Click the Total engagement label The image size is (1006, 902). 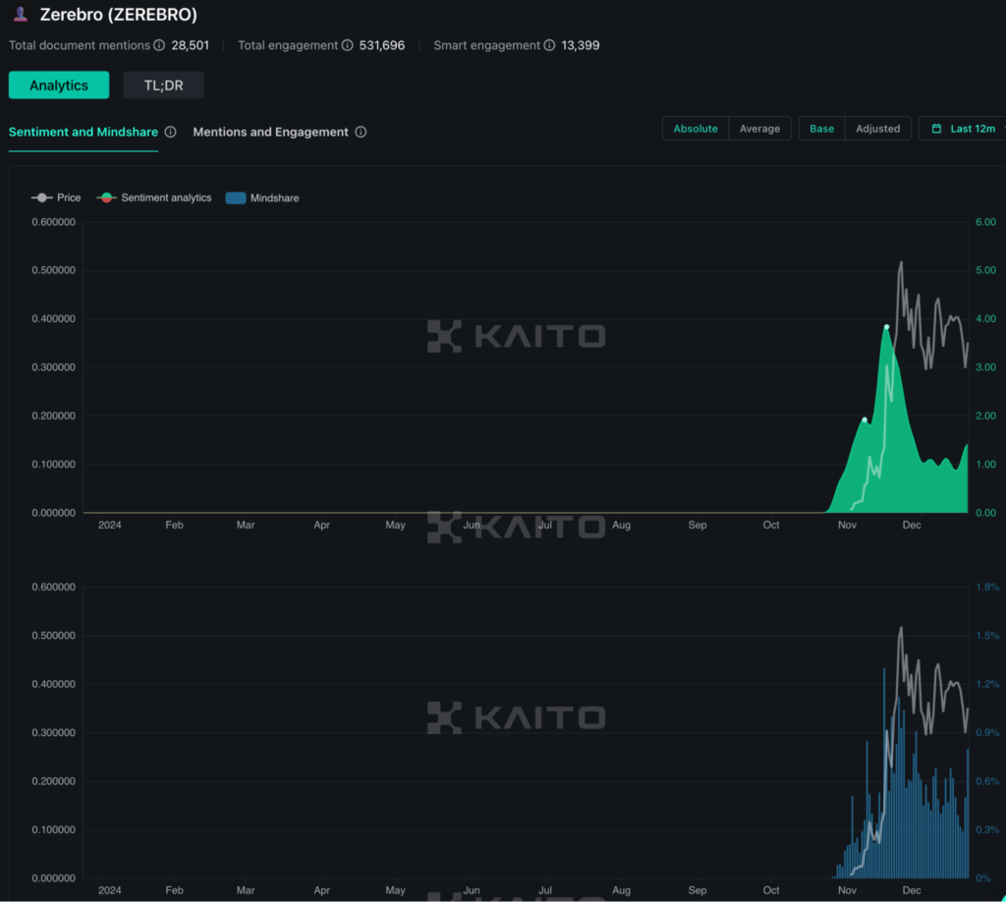point(288,45)
